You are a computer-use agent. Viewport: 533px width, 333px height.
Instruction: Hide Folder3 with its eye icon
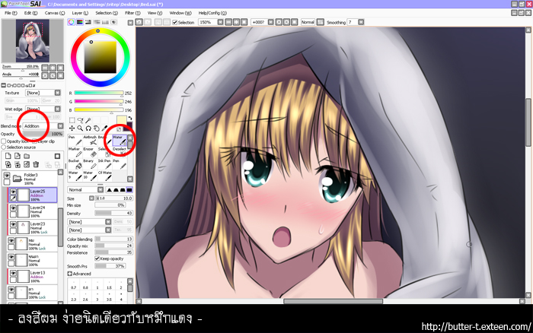(6, 176)
